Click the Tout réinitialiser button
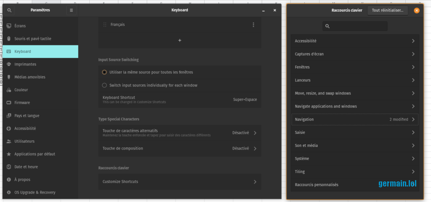 point(387,10)
